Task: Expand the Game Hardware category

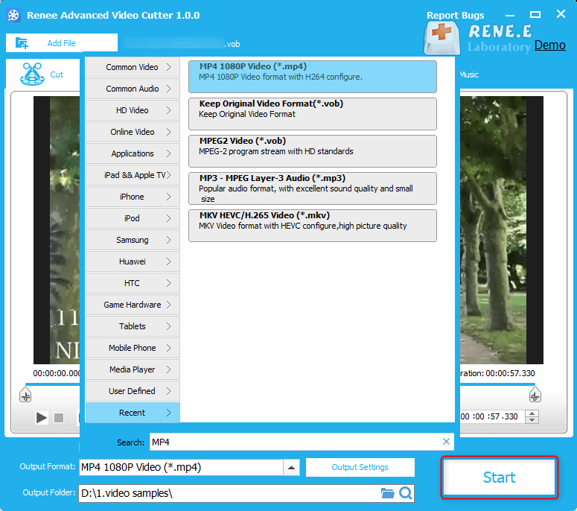Action: click(x=133, y=305)
